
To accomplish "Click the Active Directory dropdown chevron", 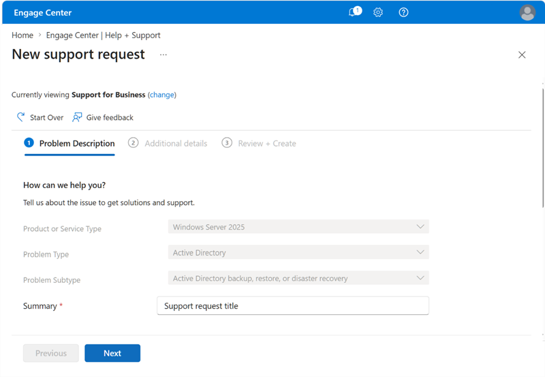I will point(420,252).
